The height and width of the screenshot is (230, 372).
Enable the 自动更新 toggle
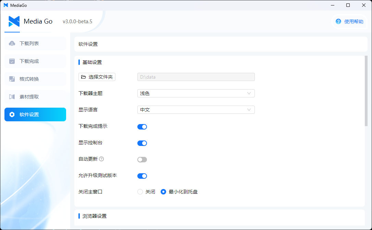142,160
